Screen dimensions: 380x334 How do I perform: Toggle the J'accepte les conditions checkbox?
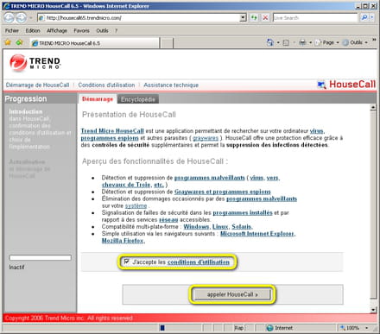click(x=126, y=262)
